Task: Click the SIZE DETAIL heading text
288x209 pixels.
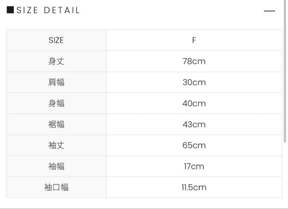Action: [47, 10]
